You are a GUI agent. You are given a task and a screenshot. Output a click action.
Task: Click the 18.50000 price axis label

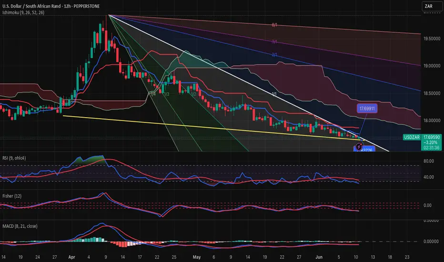click(432, 93)
